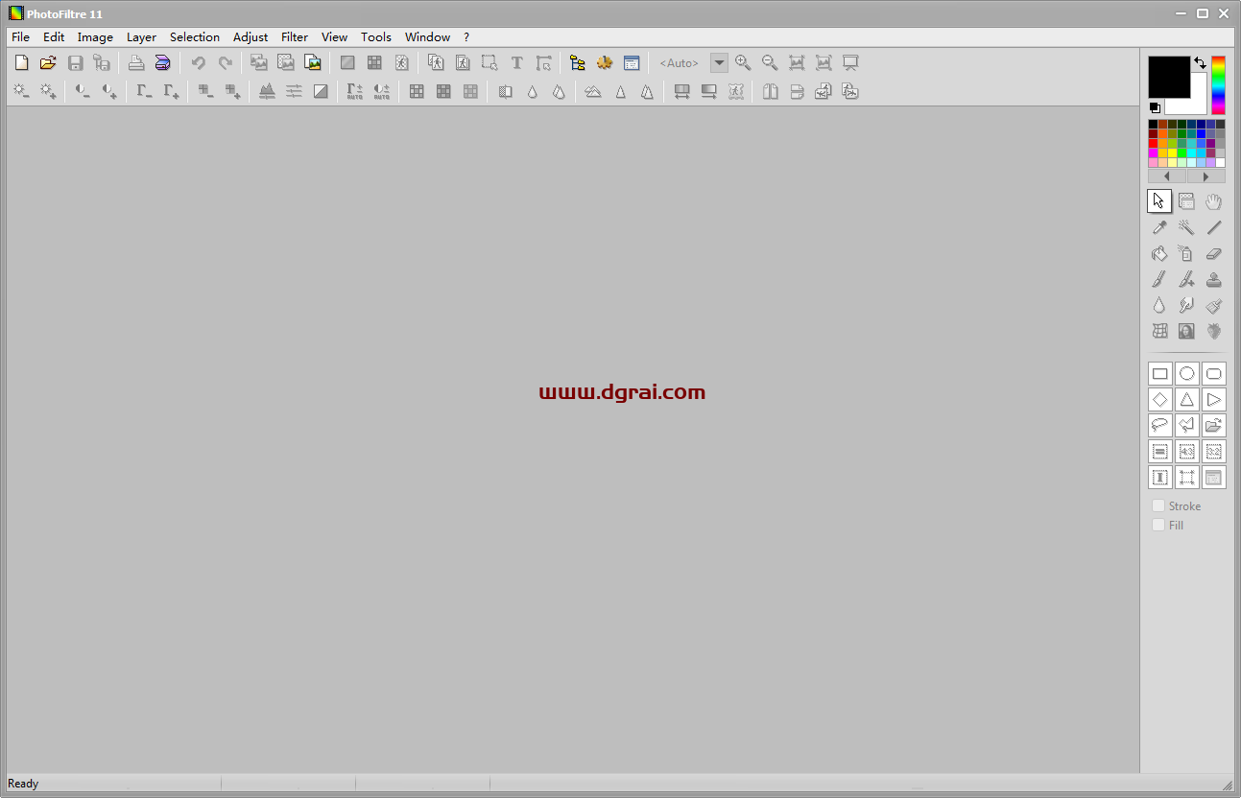This screenshot has height=798, width=1241.
Task: Choose the rounded rectangle selection shape
Action: tap(1214, 374)
